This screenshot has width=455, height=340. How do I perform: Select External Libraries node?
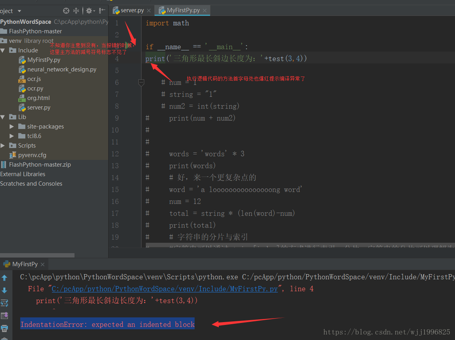pos(23,174)
